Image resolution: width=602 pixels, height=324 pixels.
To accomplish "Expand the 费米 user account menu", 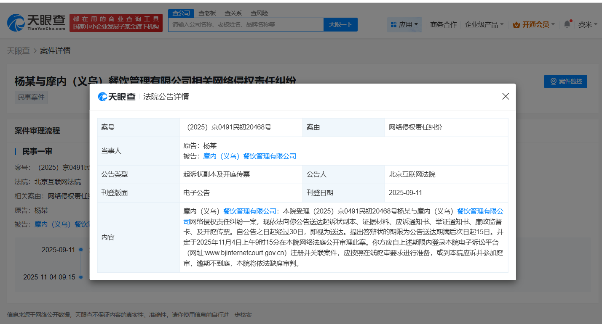I will click(x=588, y=25).
